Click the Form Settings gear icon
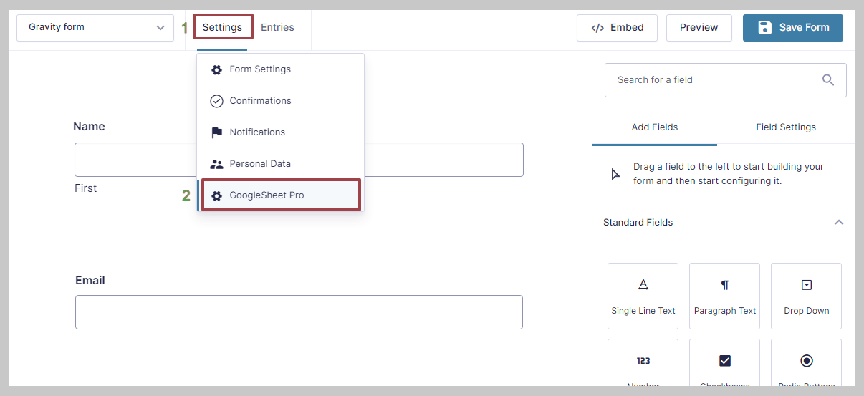 [x=216, y=69]
